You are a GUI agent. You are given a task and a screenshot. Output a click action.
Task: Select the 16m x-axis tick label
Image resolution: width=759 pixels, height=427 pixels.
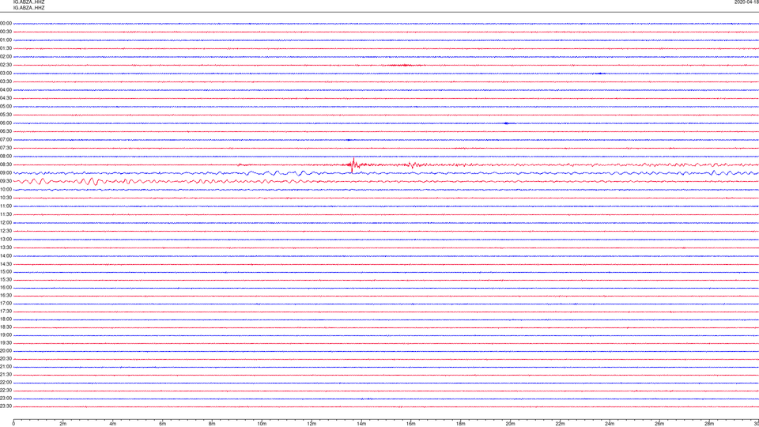coord(411,424)
